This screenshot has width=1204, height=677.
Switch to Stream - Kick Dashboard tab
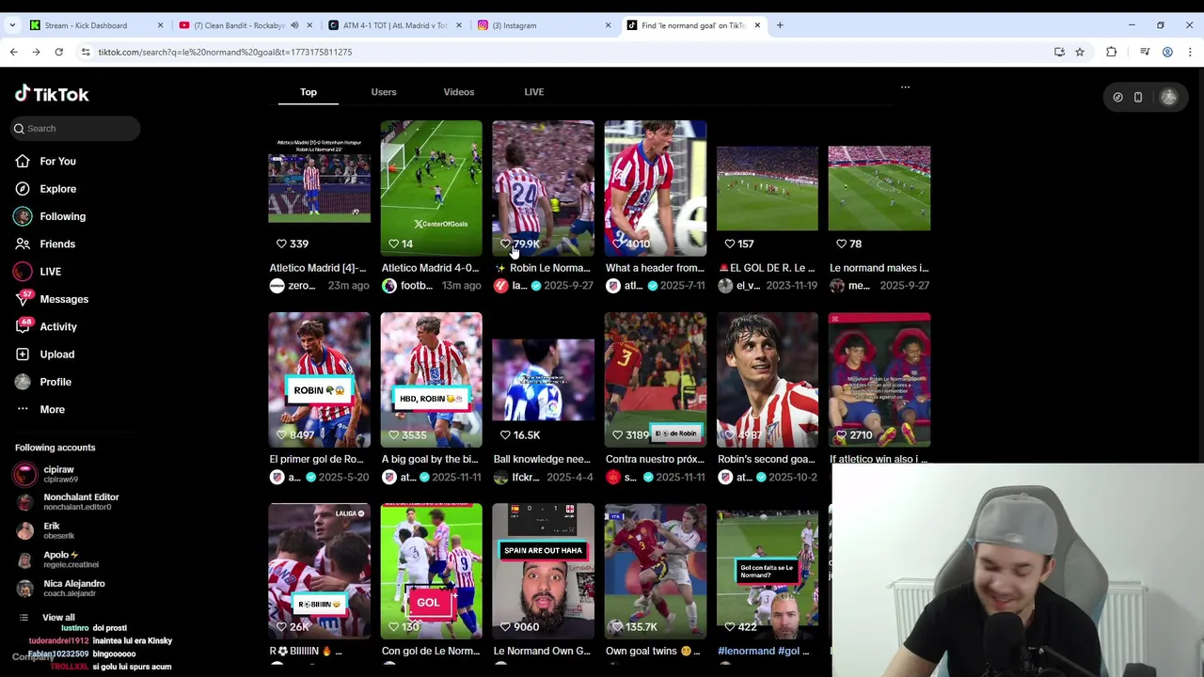point(97,25)
